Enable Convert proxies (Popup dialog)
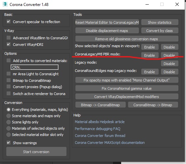This screenshot has height=164, width=186. coord(9,86)
